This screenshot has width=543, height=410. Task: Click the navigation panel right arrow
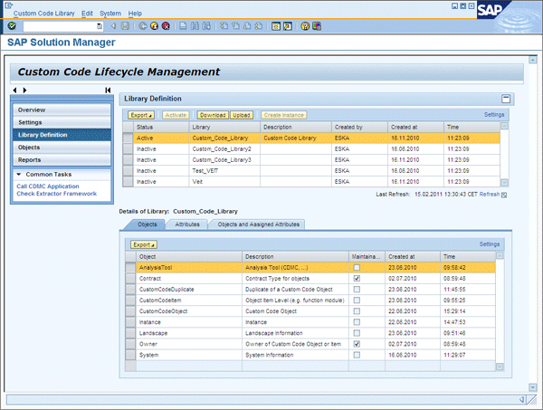24,90
